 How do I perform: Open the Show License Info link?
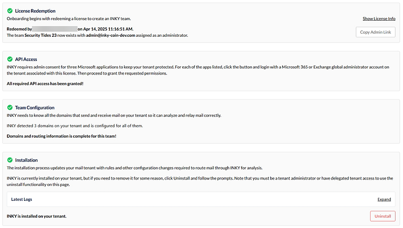click(379, 19)
